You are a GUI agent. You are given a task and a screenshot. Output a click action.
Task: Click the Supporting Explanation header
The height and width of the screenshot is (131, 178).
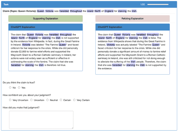click(46, 19)
